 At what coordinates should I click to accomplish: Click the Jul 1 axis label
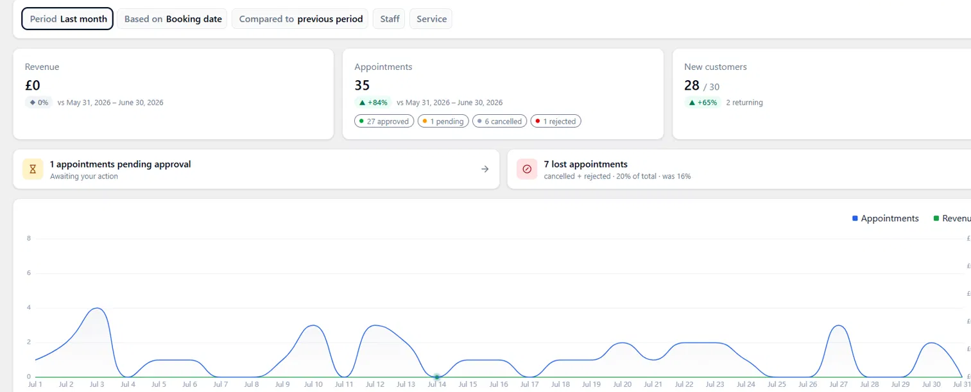(35, 385)
